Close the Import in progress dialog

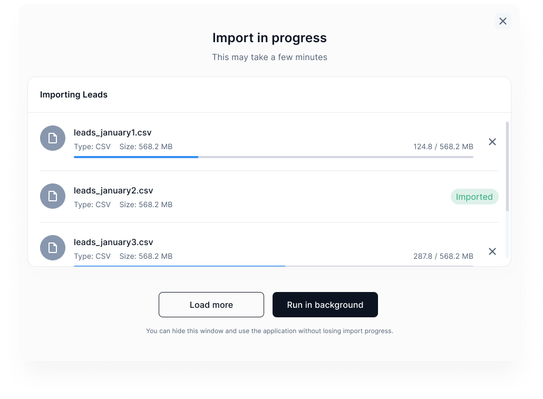502,21
